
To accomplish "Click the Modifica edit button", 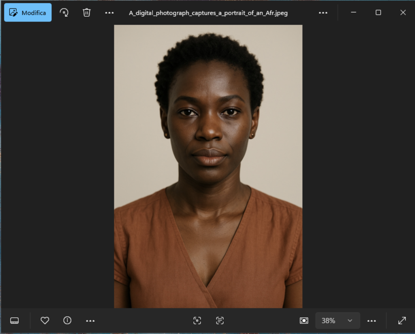I will click(x=28, y=13).
